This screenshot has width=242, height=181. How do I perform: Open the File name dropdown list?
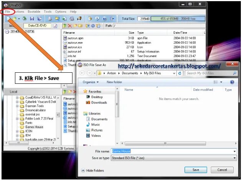point(234,151)
